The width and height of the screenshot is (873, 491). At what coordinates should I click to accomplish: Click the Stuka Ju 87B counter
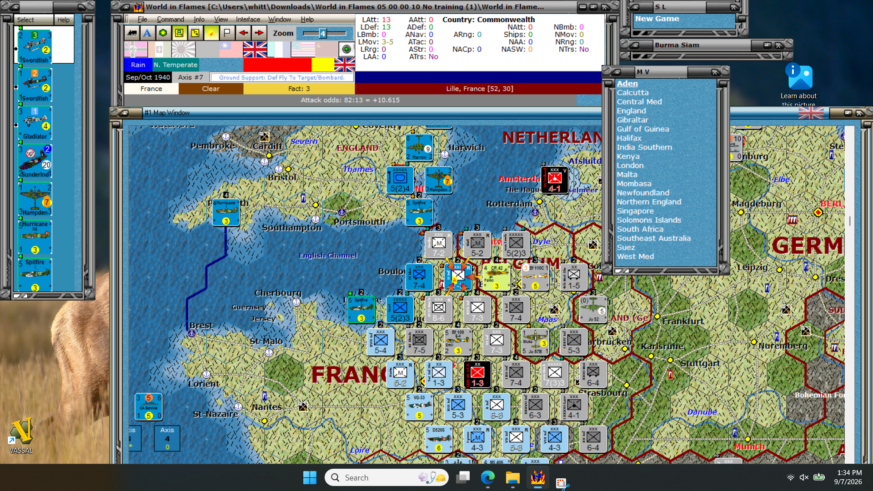(535, 341)
